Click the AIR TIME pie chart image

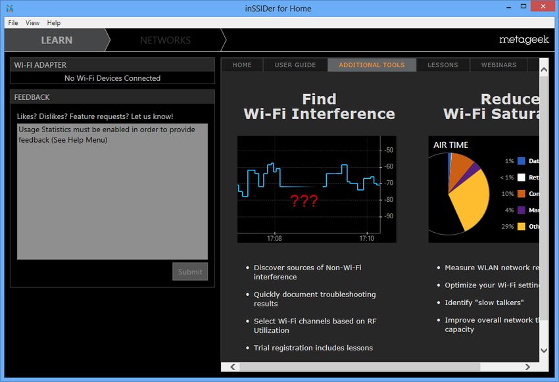point(484,189)
